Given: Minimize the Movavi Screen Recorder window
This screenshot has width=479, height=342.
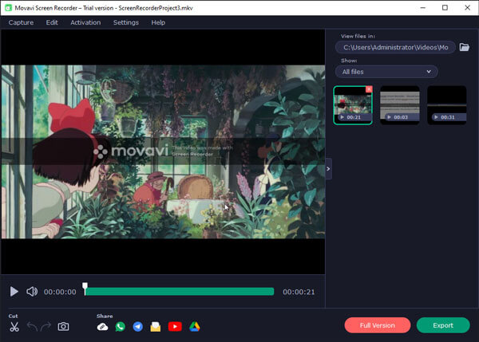Looking at the screenshot, I should 423,8.
